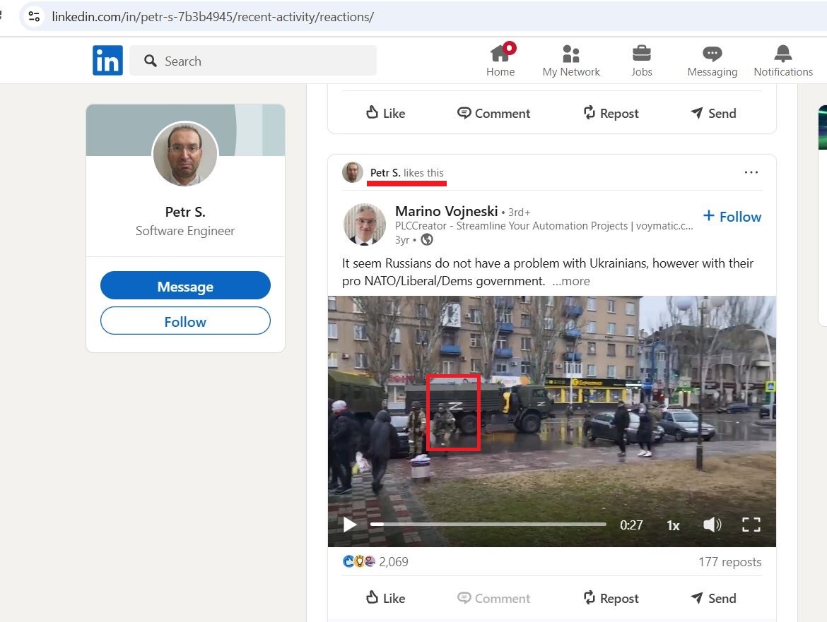Screen dimensions: 827x622
Task: Open the three-dot post options menu
Action: pos(751,172)
